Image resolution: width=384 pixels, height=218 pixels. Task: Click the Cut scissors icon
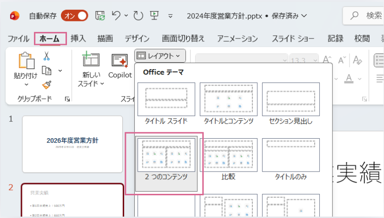[46, 56]
